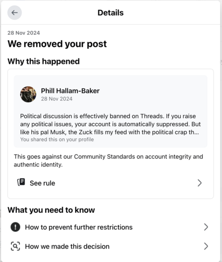Click the rulebook icon beside See rule

pos(21,183)
